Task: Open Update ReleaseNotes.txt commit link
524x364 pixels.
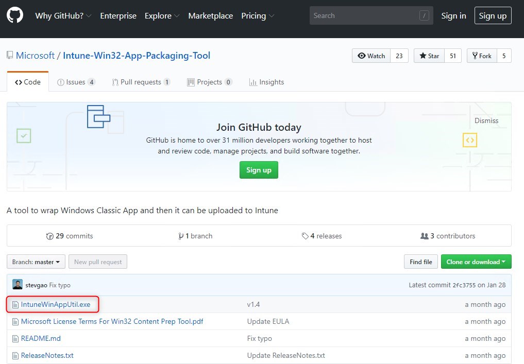Action: point(286,355)
